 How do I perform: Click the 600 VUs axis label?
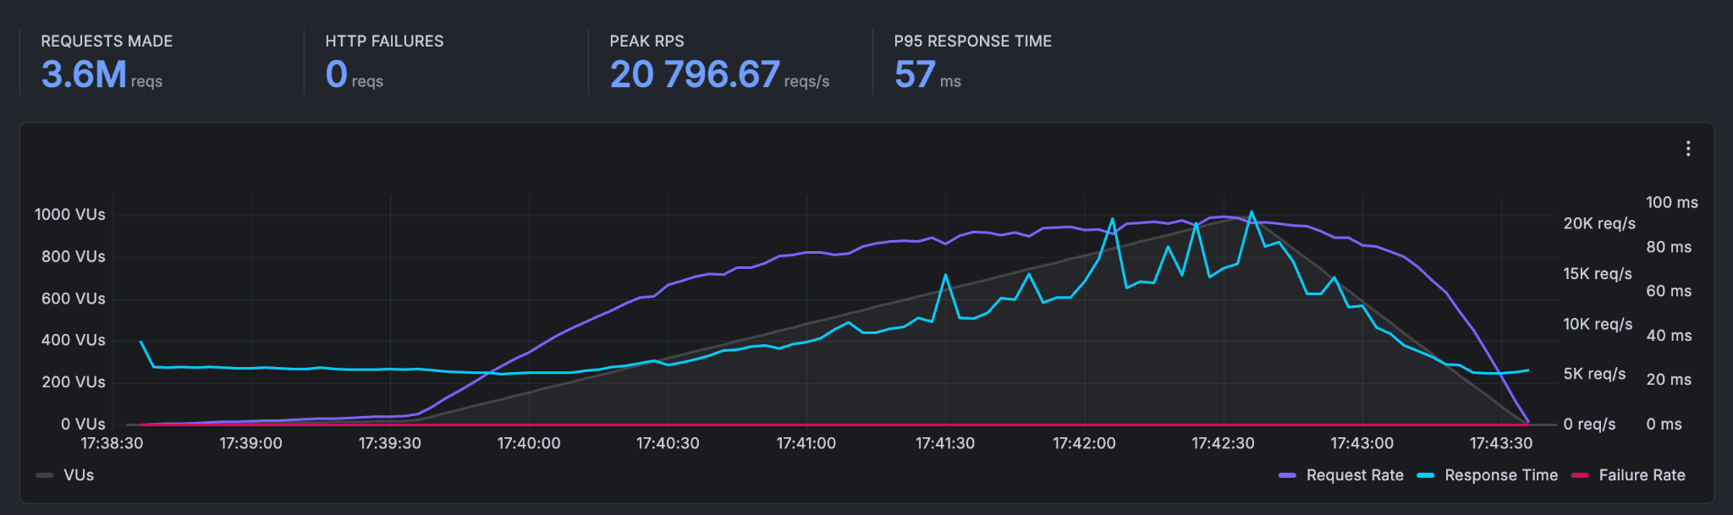click(74, 299)
